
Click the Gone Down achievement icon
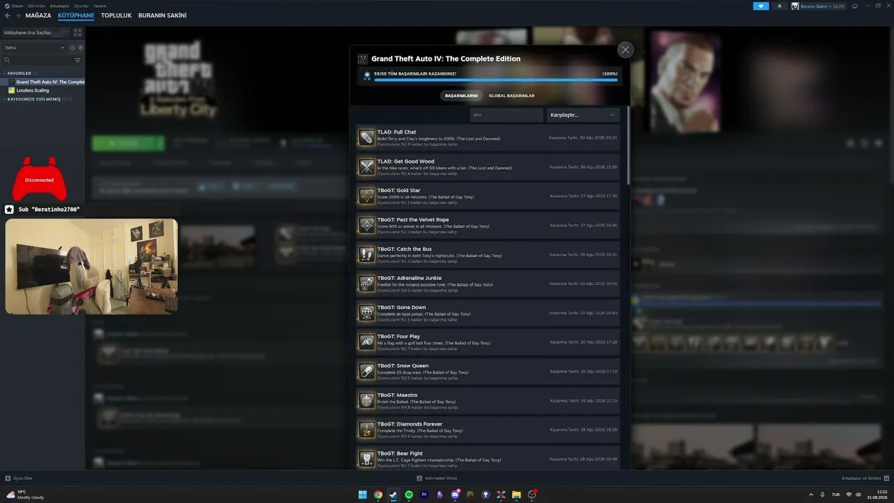pos(367,313)
